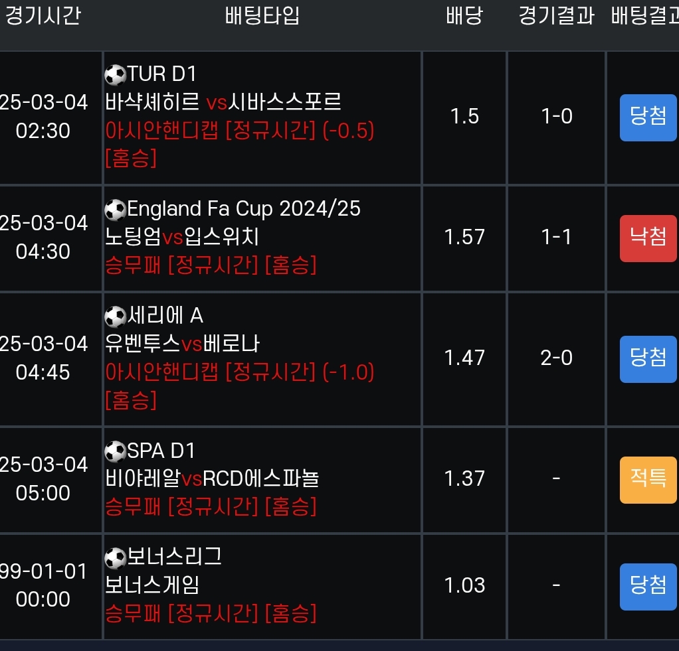This screenshot has width=679, height=651.
Task: Click soccer ball icon beside SPA D1
Action: pyautogui.click(x=116, y=452)
